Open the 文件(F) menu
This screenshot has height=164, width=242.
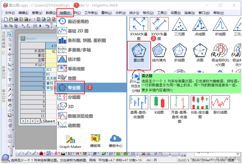[10, 13]
